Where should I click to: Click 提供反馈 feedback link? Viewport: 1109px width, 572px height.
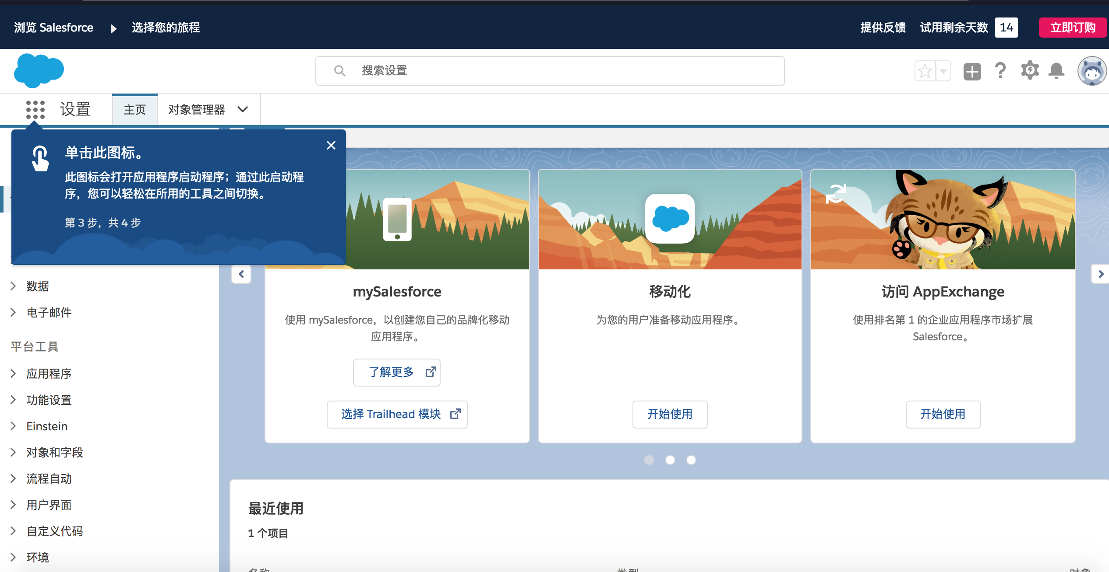click(883, 28)
